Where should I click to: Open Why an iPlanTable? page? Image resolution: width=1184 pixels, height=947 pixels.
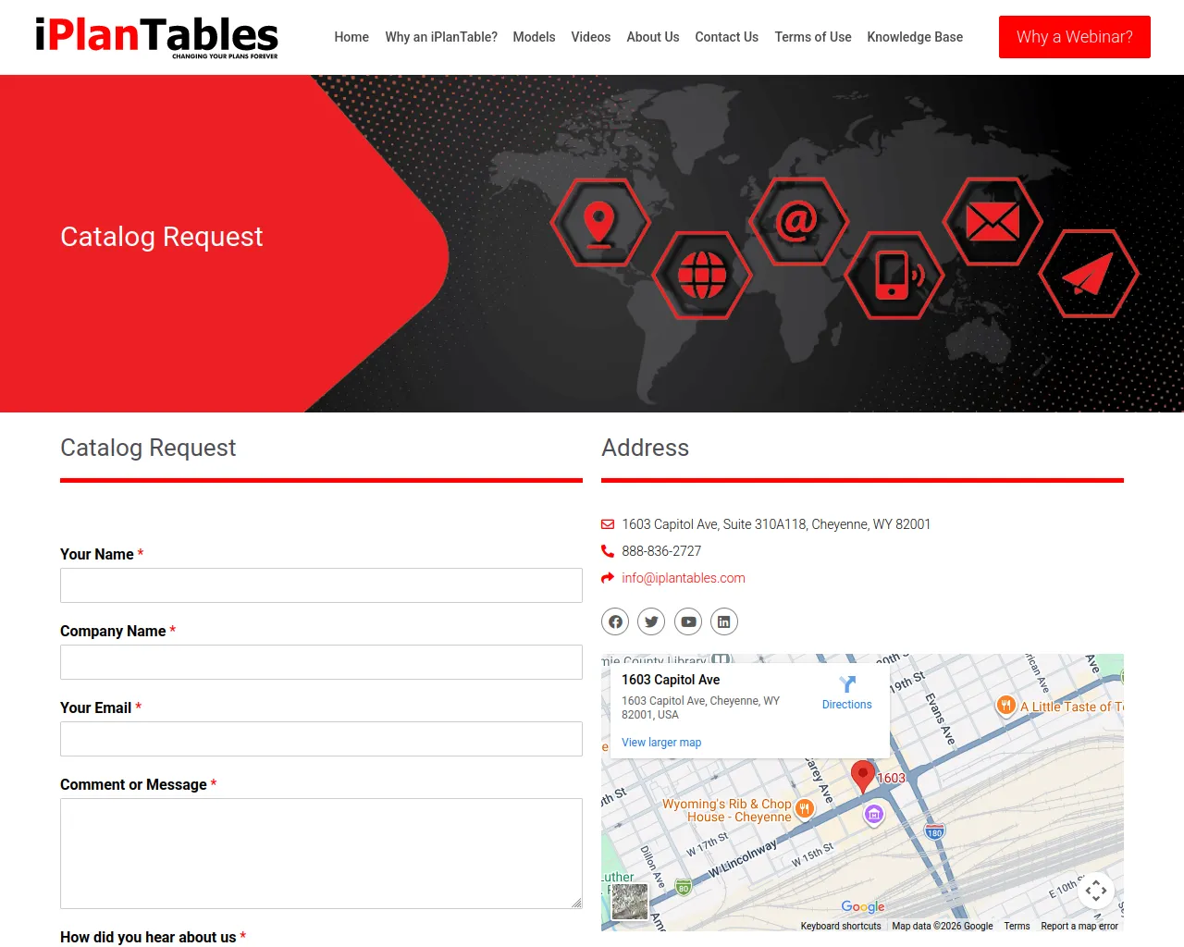coord(441,37)
